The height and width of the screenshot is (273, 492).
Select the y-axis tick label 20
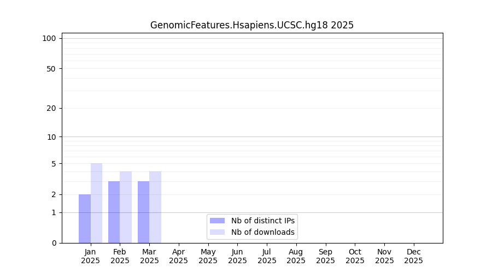point(51,108)
